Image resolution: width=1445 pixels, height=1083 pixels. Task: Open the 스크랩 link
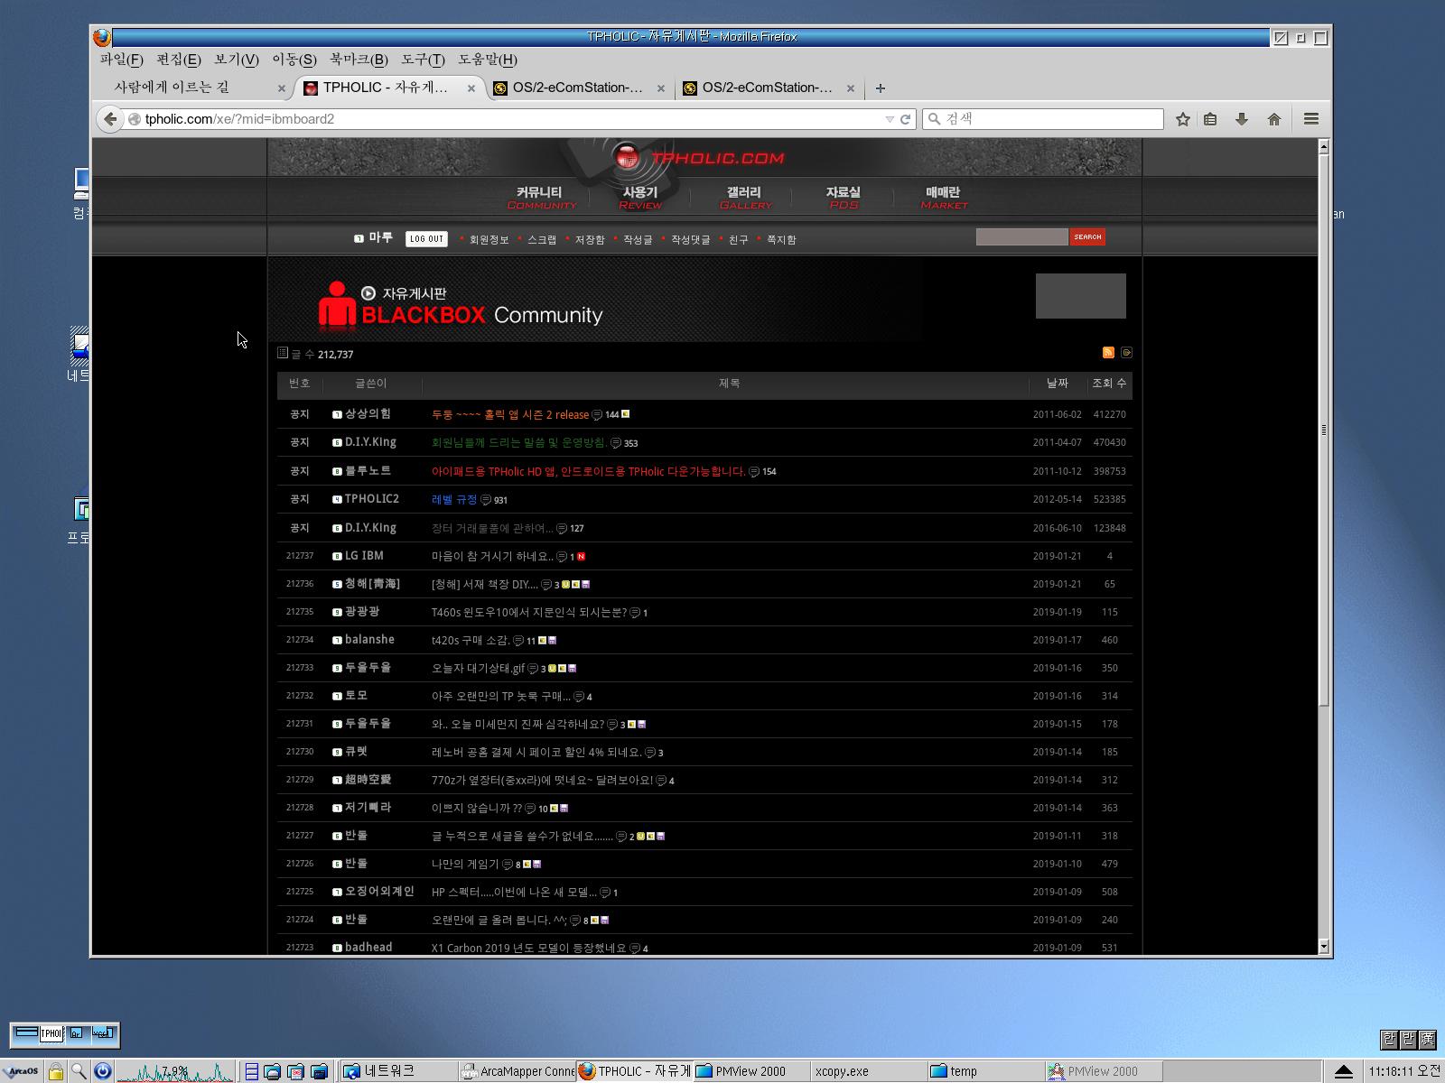pyautogui.click(x=542, y=240)
